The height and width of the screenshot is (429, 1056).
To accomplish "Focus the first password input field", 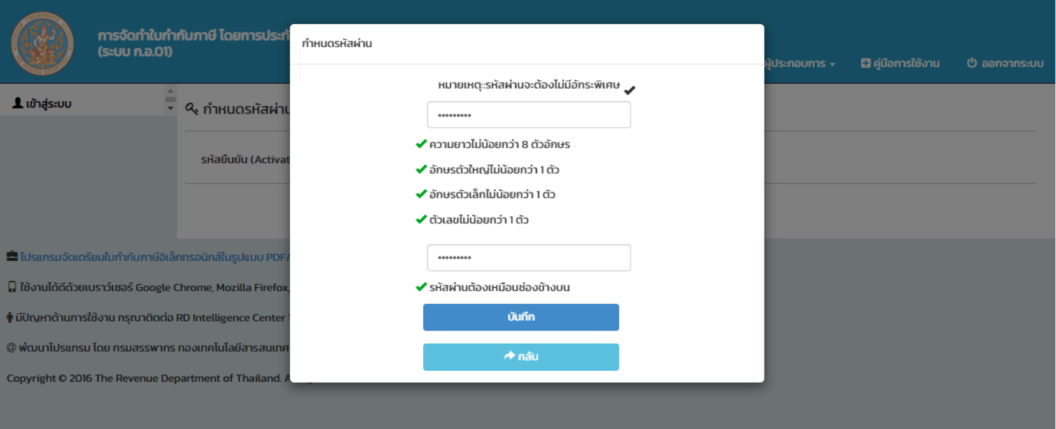I will click(528, 115).
